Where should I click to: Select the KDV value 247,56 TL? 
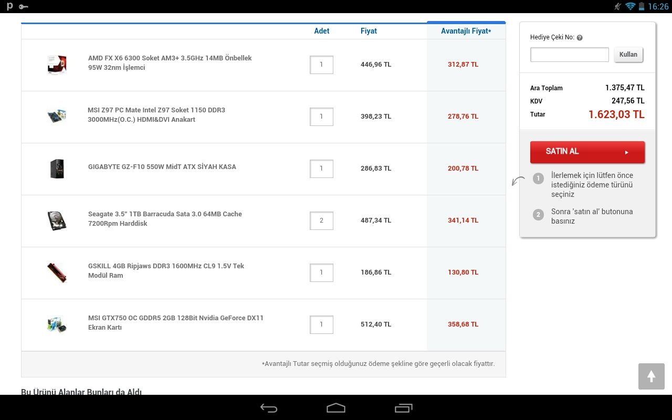click(x=628, y=101)
